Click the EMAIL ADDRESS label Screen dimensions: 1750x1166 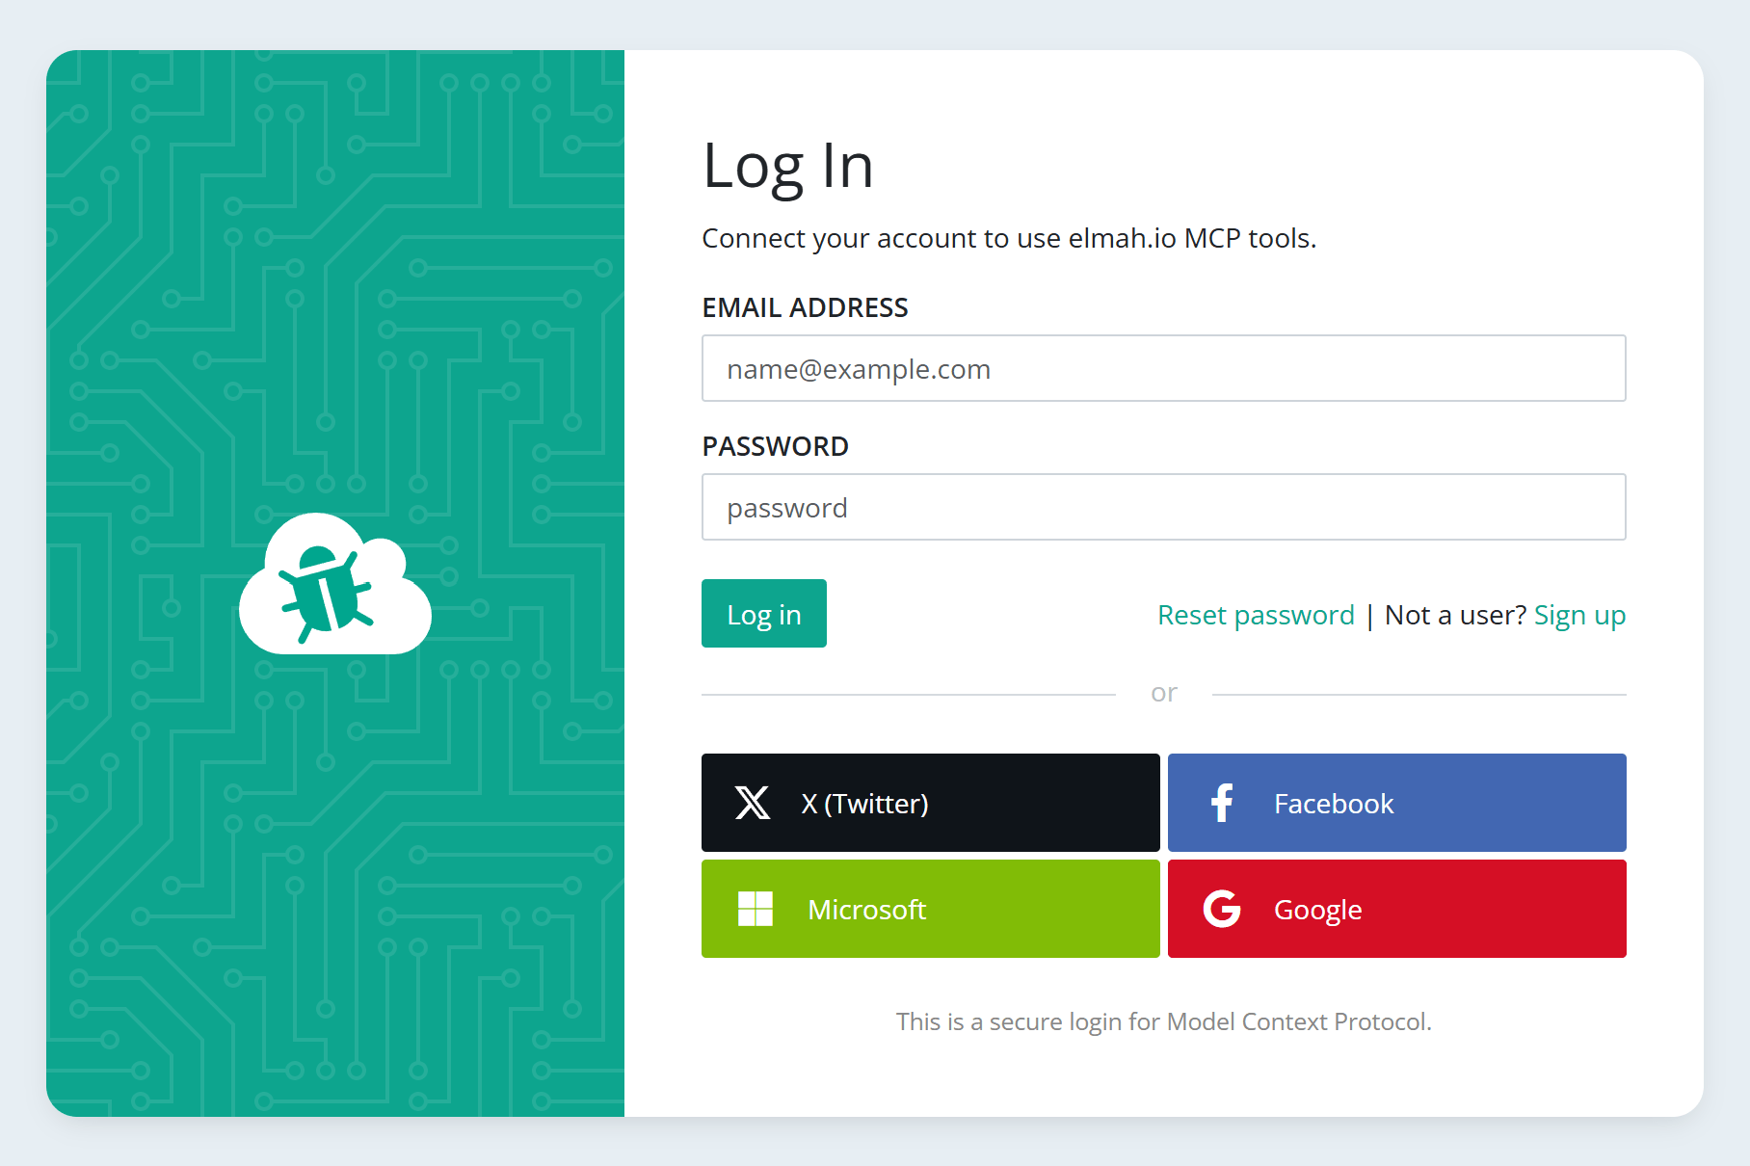[x=805, y=307]
